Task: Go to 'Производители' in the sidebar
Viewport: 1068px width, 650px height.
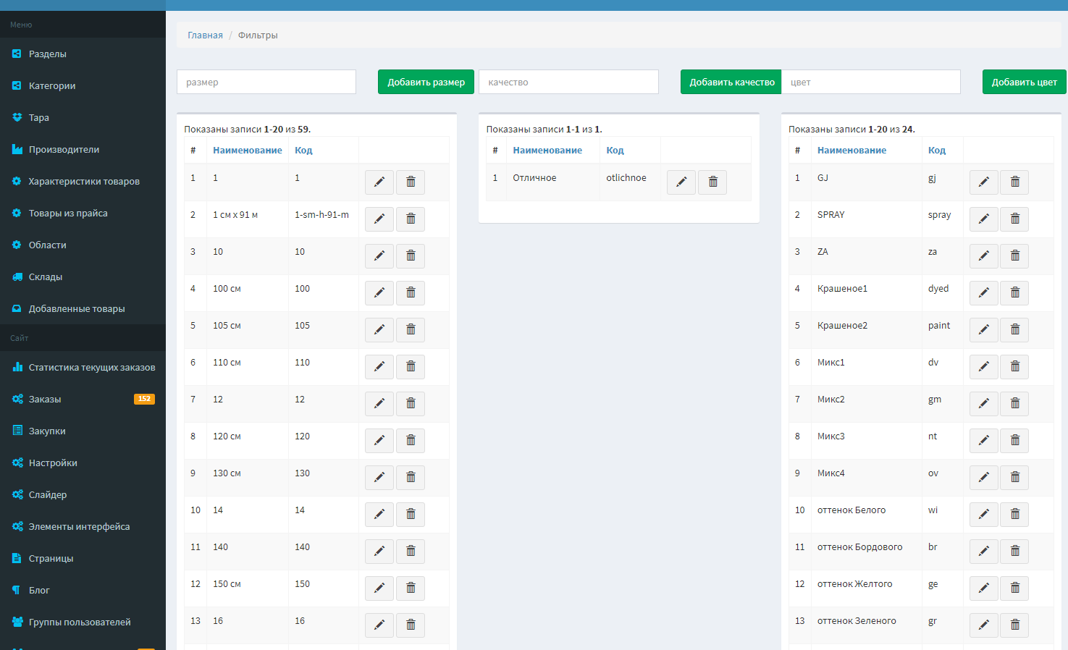Action: 64,149
